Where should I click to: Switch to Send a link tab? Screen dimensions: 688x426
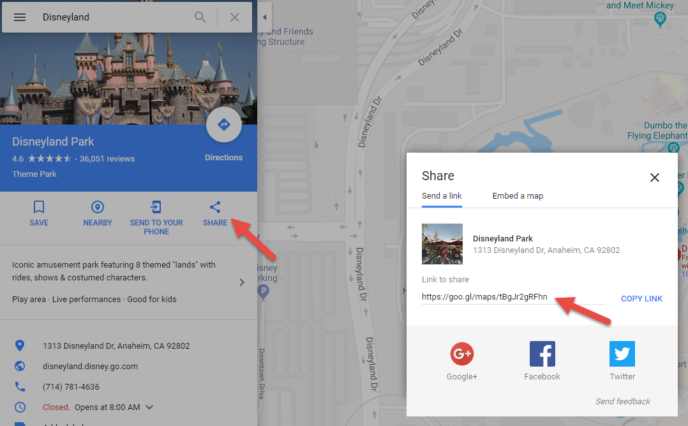tap(442, 196)
